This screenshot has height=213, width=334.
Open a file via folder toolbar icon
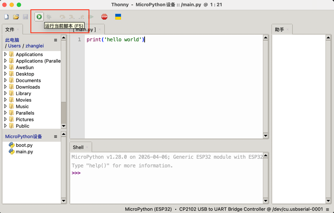pyautogui.click(x=16, y=17)
